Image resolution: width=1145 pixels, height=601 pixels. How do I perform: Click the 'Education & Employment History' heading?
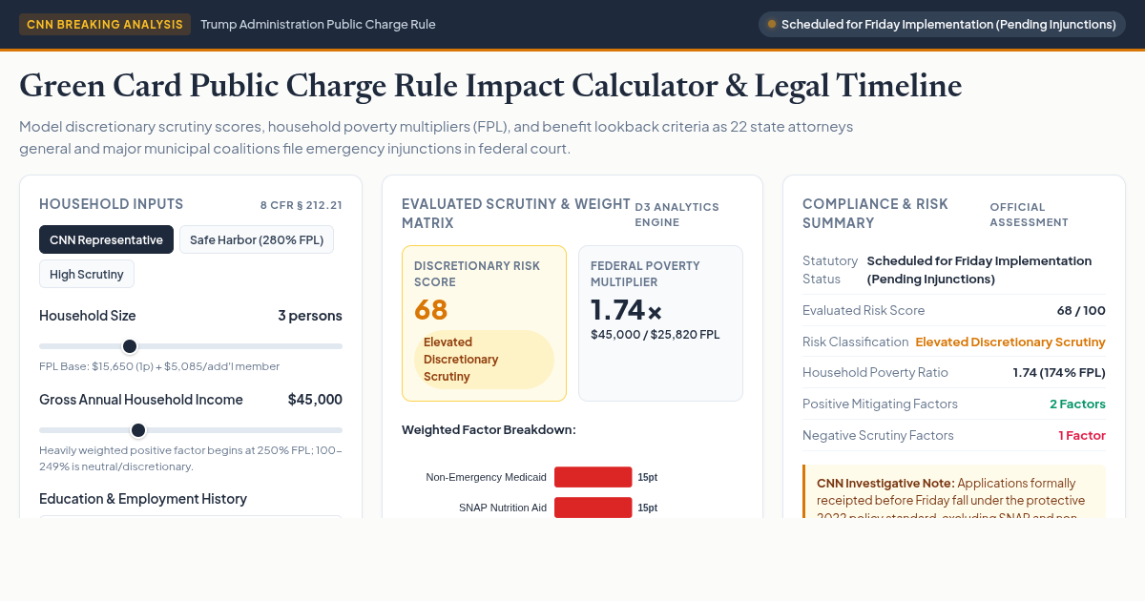[x=143, y=499]
